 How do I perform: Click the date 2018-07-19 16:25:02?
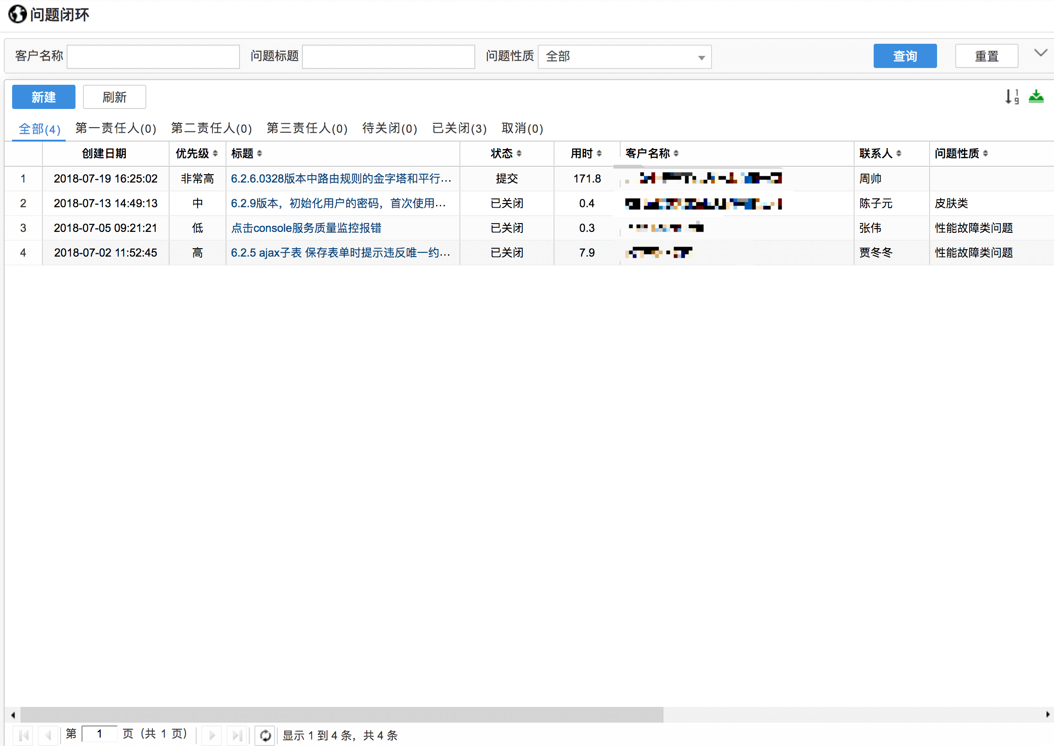coord(106,178)
